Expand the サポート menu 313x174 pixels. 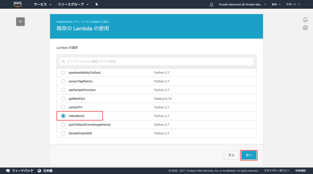click(x=293, y=4)
